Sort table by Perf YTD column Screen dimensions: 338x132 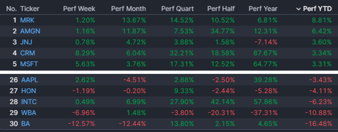(x=317, y=9)
